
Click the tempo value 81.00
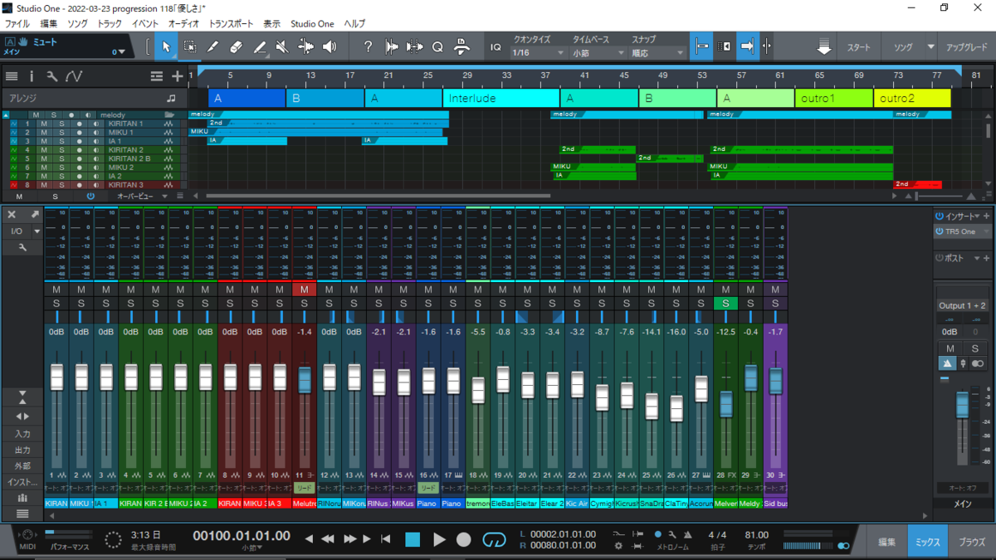click(756, 535)
